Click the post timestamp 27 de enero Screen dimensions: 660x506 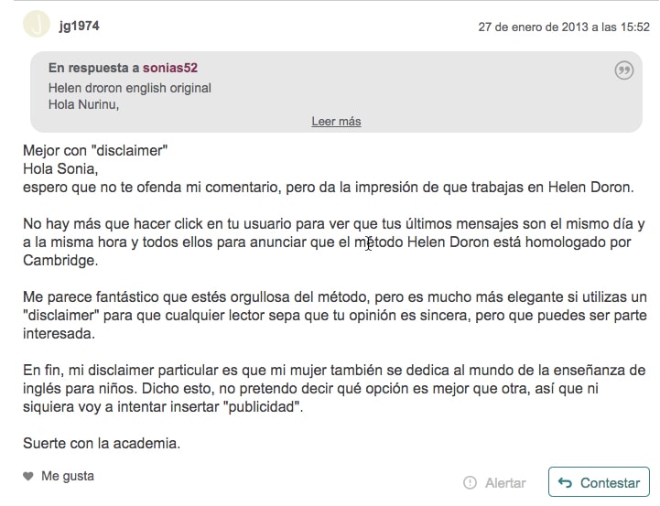[x=564, y=27]
